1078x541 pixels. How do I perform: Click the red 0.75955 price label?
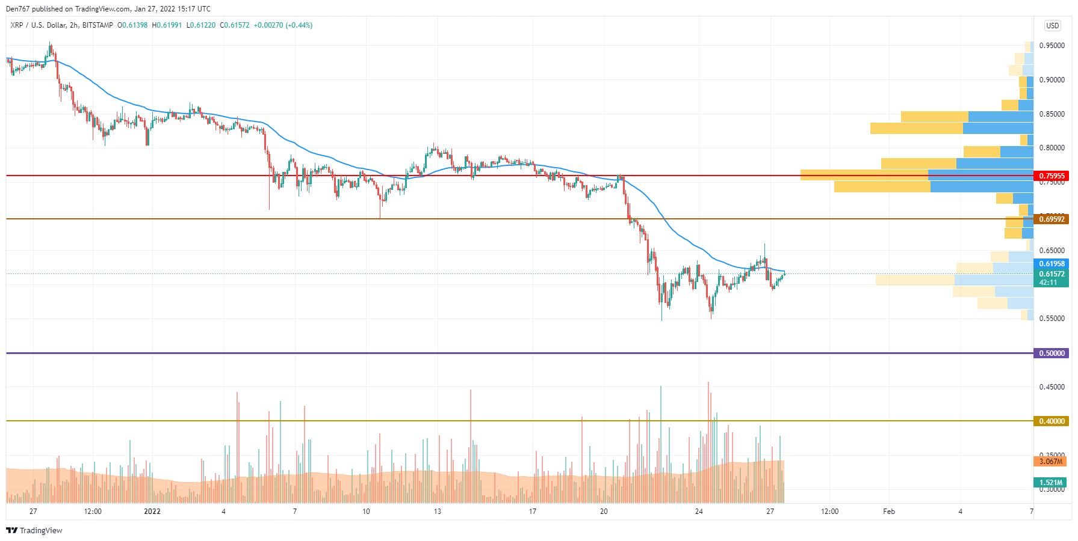1051,176
